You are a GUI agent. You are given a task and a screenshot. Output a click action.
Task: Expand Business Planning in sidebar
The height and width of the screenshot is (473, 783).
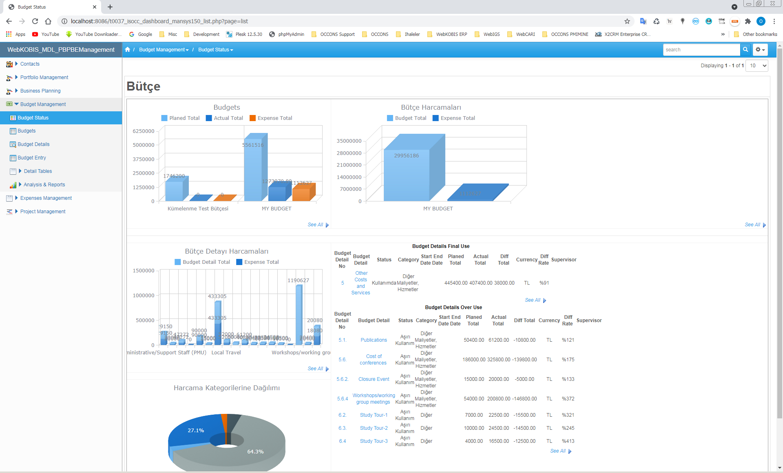tap(17, 91)
